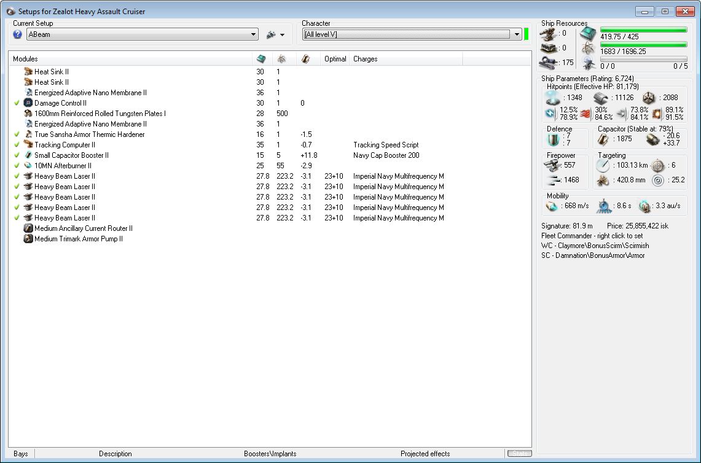The image size is (701, 463).
Task: Click the green character status indicator
Action: [526, 34]
